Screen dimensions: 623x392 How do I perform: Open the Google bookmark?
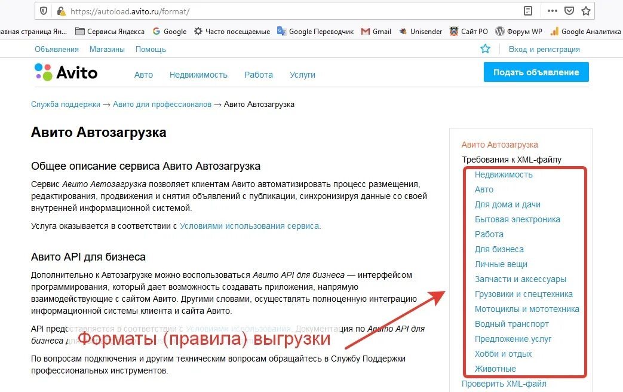pyautogui.click(x=170, y=32)
